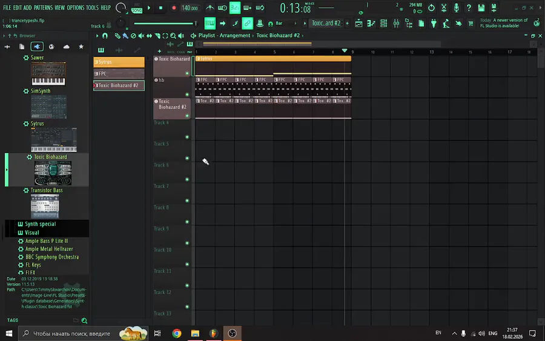Start playback with the play button
Image resolution: width=545 pixels, height=341 pixels.
[149, 8]
